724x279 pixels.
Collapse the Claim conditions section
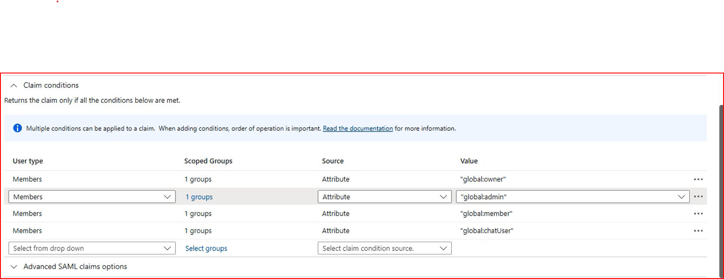pyautogui.click(x=14, y=86)
